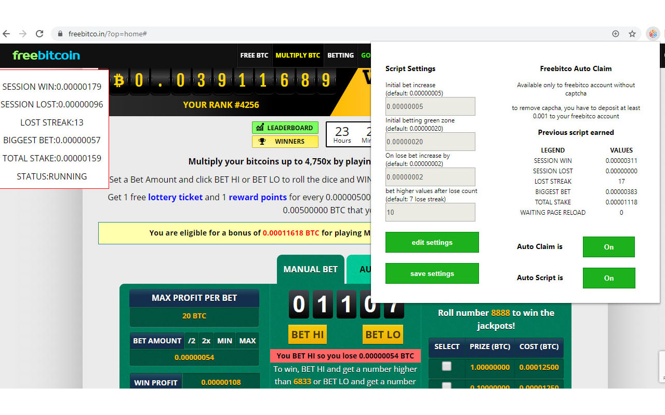Click the YOUR RANK #4256 text

pos(221,105)
